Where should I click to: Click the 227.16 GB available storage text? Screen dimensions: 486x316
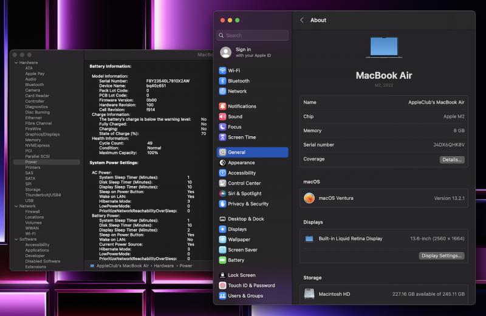coord(428,294)
